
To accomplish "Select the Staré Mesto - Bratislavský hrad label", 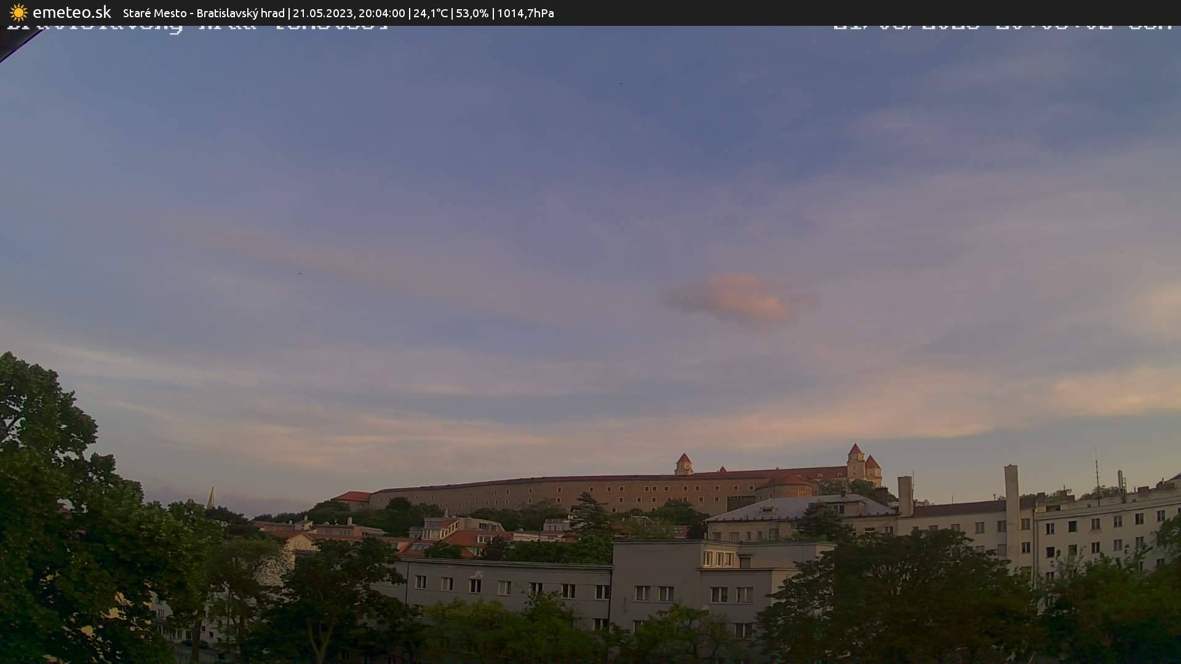I will point(203,12).
